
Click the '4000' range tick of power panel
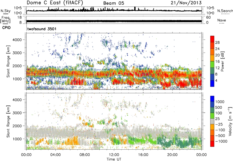(x=17, y=40)
